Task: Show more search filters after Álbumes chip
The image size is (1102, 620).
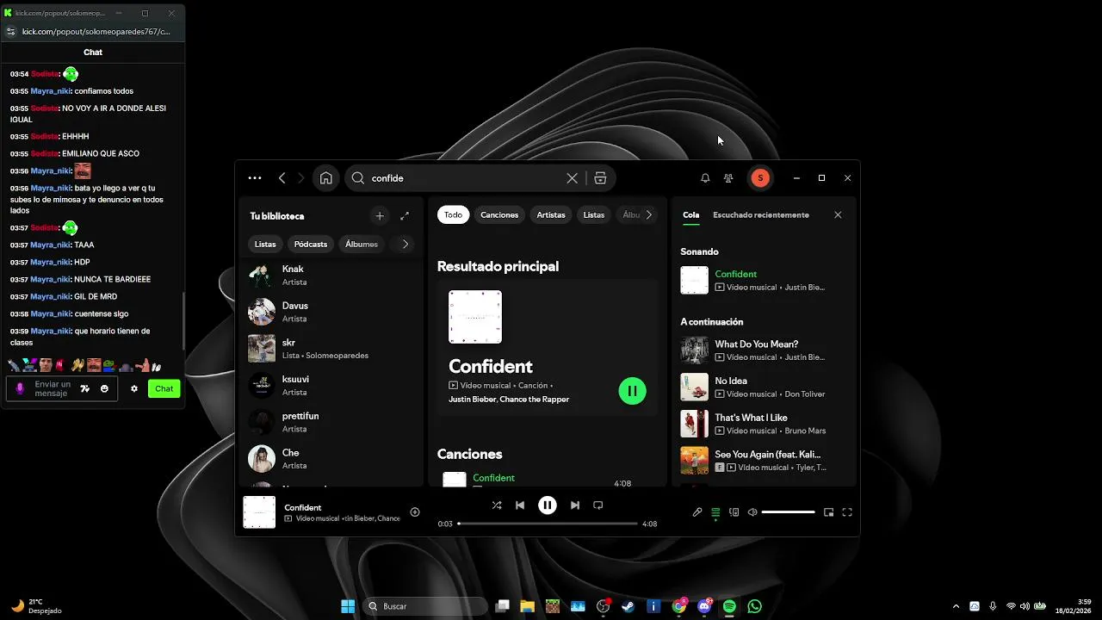Action: pos(648,215)
